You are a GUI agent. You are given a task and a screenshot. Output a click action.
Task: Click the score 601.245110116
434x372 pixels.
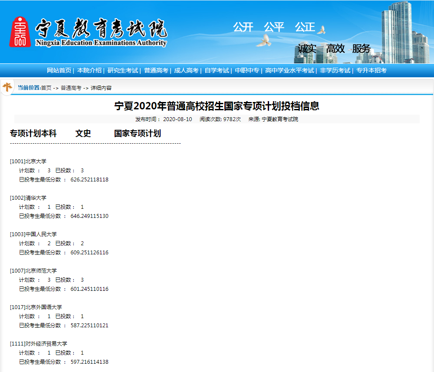(x=89, y=289)
